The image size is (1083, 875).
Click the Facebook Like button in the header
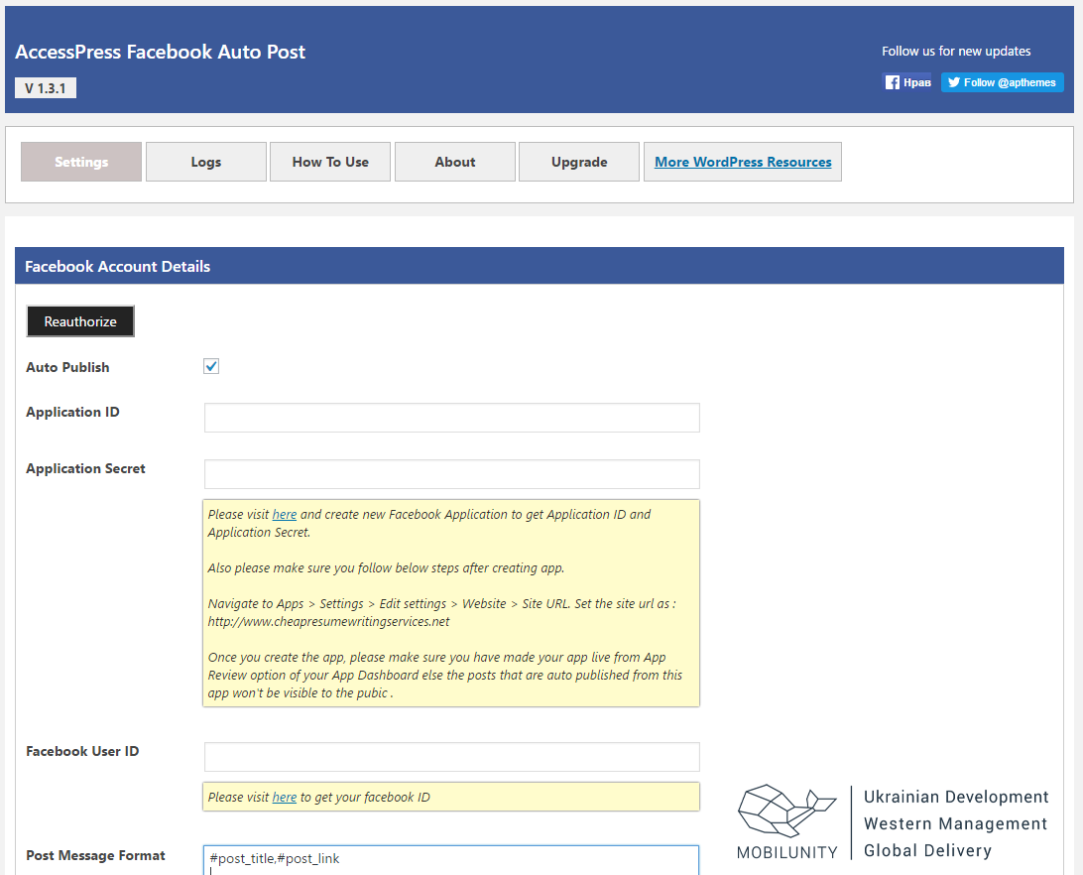point(906,82)
